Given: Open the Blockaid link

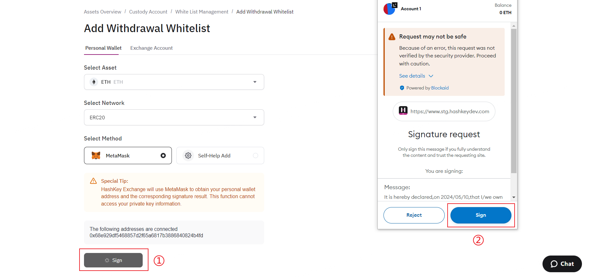Looking at the screenshot, I should (x=440, y=88).
